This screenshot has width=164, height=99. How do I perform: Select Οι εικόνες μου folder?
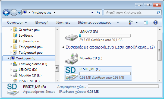pos(29,30)
